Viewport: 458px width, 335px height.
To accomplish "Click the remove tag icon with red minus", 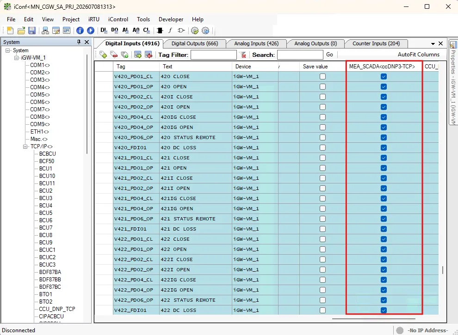I will (114, 55).
